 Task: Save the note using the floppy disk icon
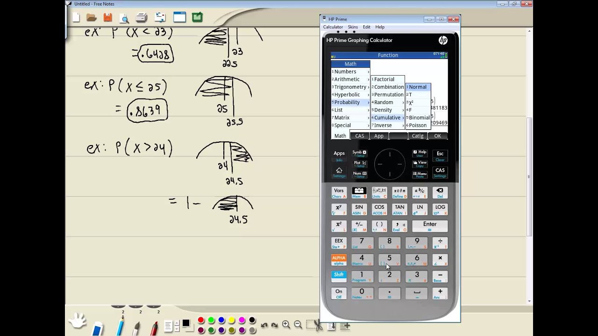108,18
